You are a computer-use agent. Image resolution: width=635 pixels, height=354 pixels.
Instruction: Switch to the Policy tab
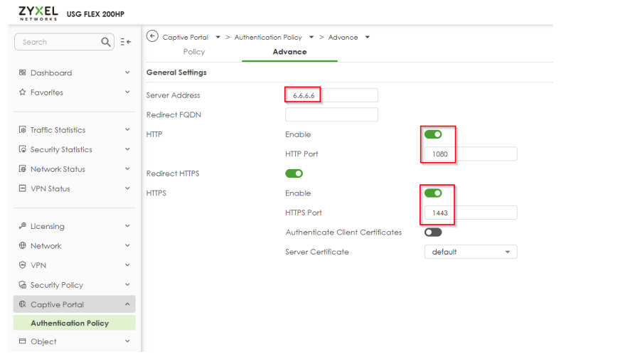pos(194,52)
